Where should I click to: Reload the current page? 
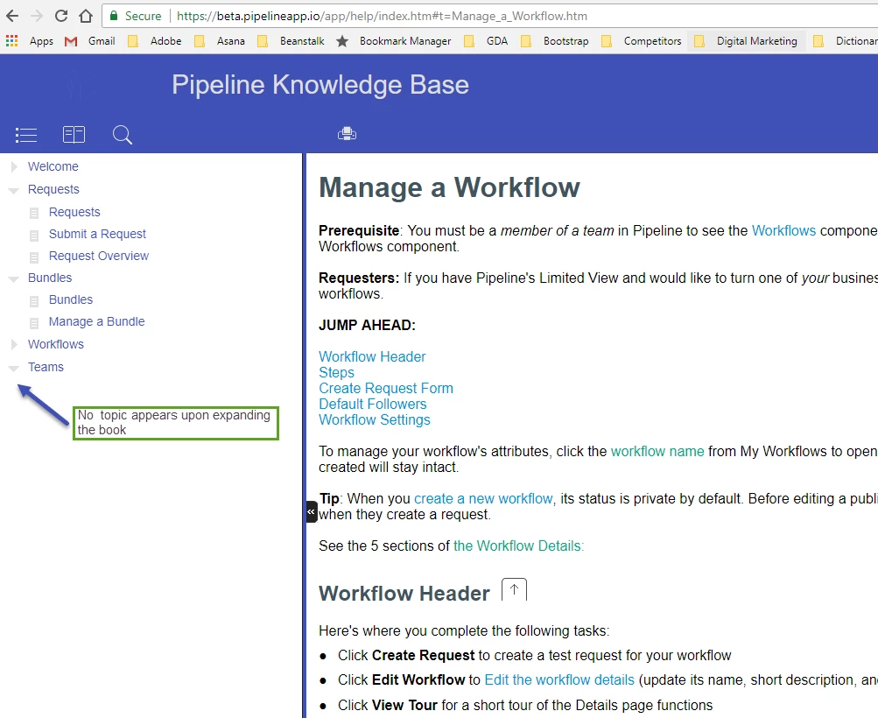pos(61,16)
